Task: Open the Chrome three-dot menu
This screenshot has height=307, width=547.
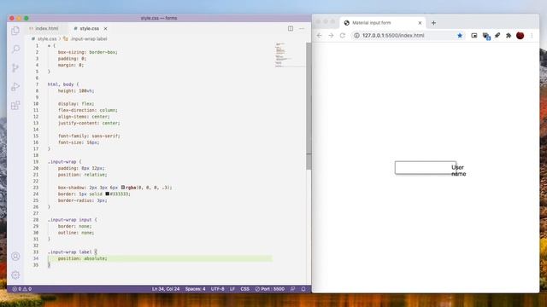Action: pos(532,36)
